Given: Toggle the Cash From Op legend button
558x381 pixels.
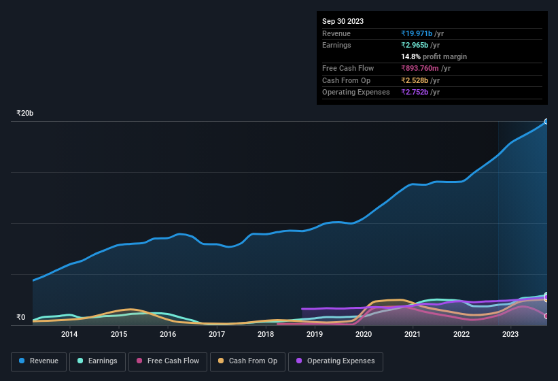Looking at the screenshot, I should point(247,361).
